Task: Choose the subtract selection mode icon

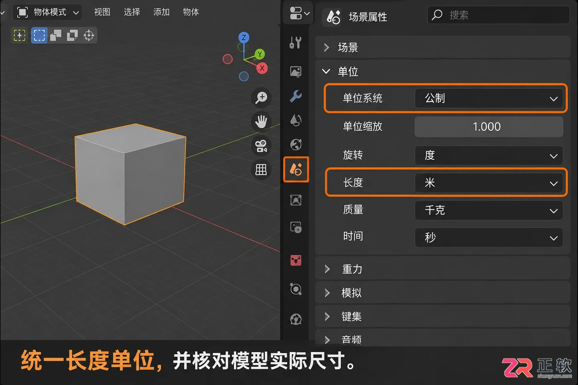Action: (72, 35)
